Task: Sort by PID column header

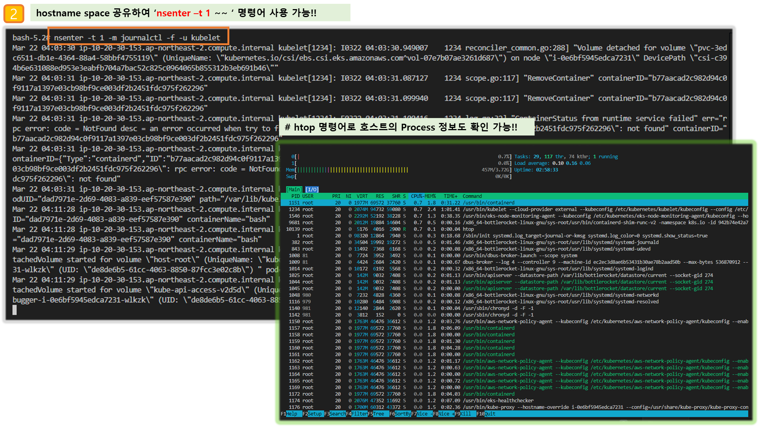Action: [295, 196]
